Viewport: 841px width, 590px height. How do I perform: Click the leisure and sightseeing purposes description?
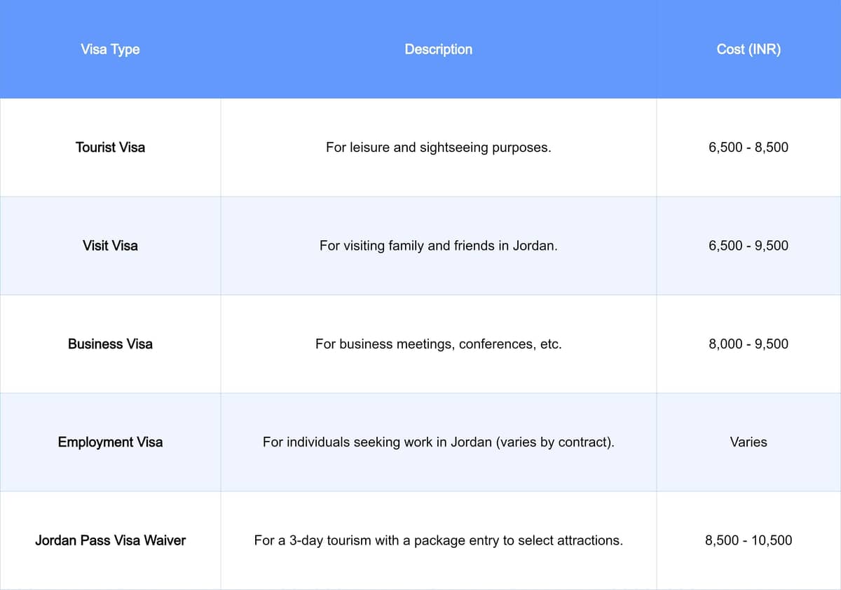tap(438, 148)
